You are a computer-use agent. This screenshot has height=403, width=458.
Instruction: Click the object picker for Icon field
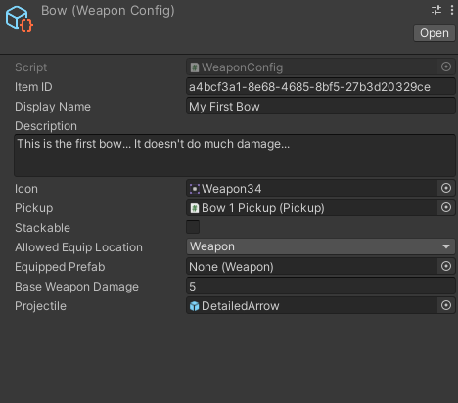click(446, 188)
